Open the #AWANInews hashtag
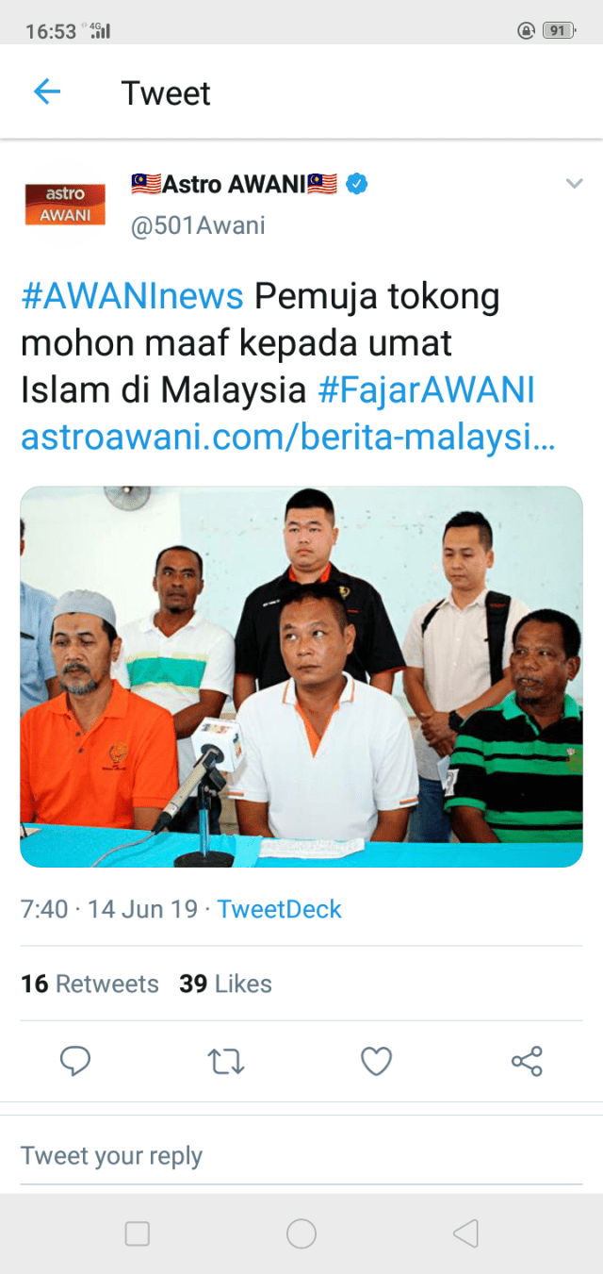The image size is (603, 1274). pos(132,297)
